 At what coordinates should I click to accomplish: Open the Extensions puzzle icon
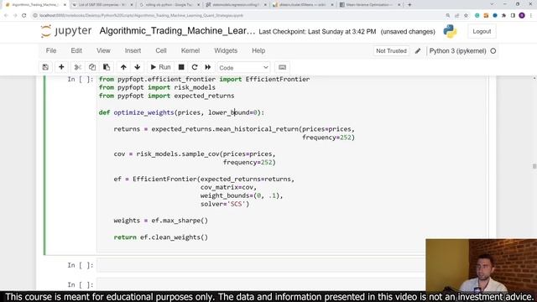coord(503,15)
